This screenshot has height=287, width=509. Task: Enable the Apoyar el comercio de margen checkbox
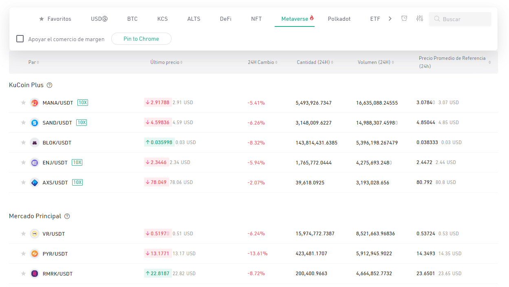20,39
